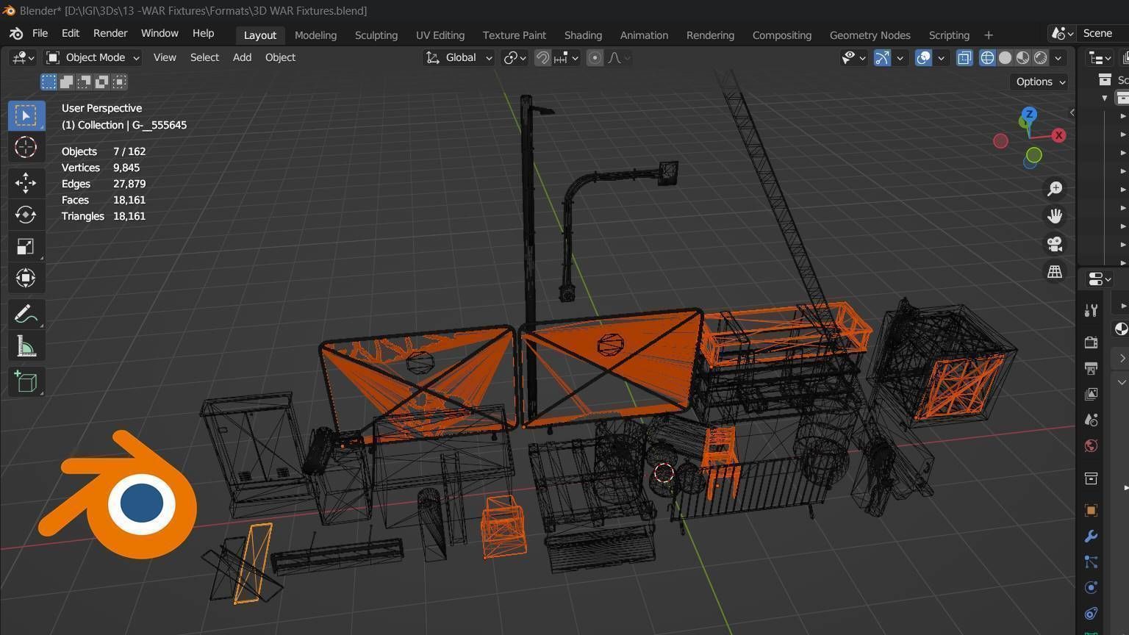Image resolution: width=1129 pixels, height=635 pixels.
Task: Add a new workspace with plus button
Action: (989, 35)
